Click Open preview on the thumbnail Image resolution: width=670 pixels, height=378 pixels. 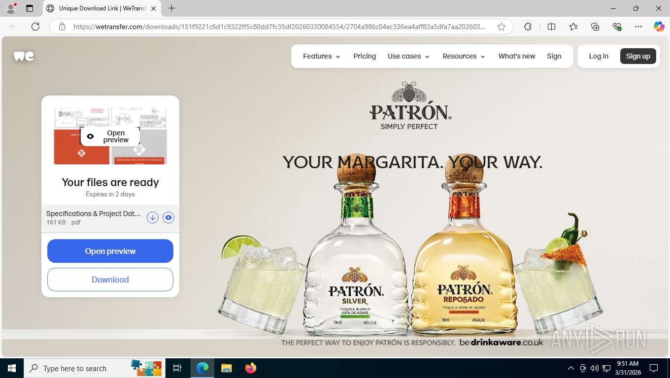110,136
